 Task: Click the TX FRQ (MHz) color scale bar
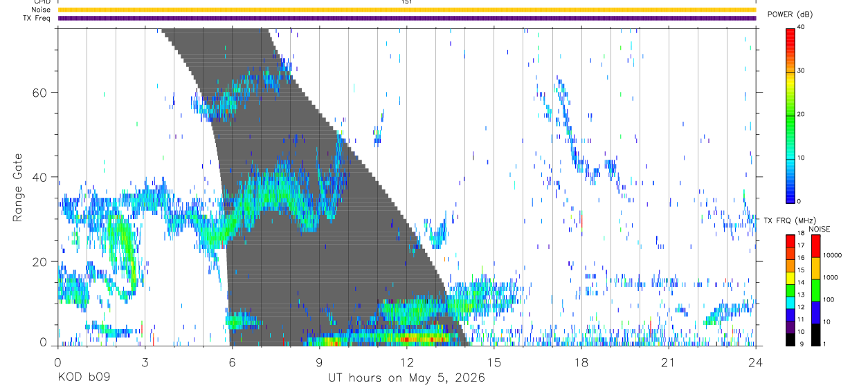pyautogui.click(x=790, y=290)
